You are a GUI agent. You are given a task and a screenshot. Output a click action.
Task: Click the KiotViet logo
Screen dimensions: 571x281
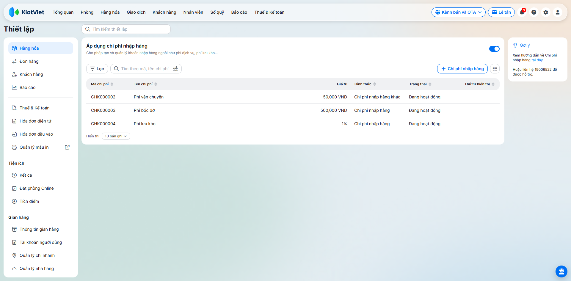point(26,12)
